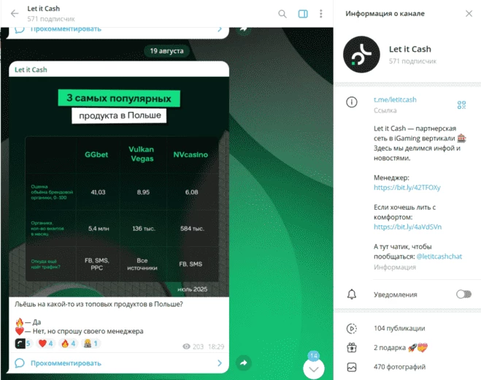Show the channel QR code
481x380 pixels.
pyautogui.click(x=461, y=104)
